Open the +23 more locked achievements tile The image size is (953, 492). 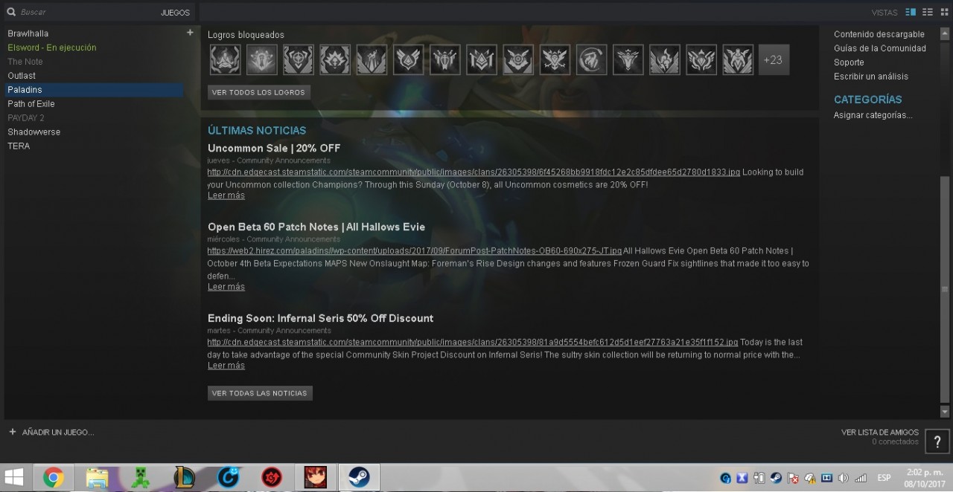tap(774, 59)
